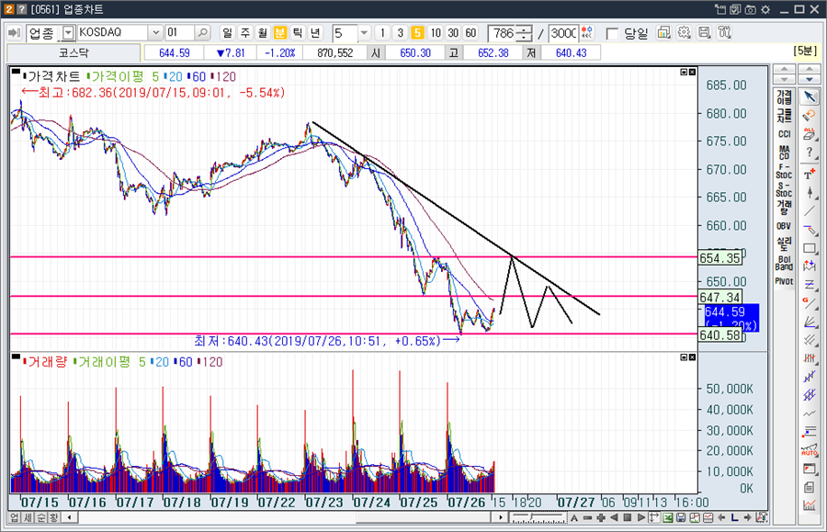Click the chart-with-bars icon after 당일
The width and height of the screenshot is (827, 532).
click(x=663, y=33)
